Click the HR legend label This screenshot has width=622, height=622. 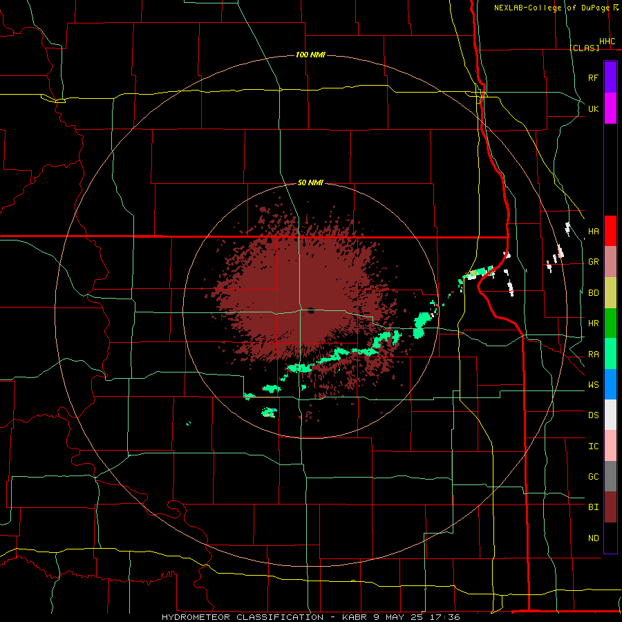point(593,323)
